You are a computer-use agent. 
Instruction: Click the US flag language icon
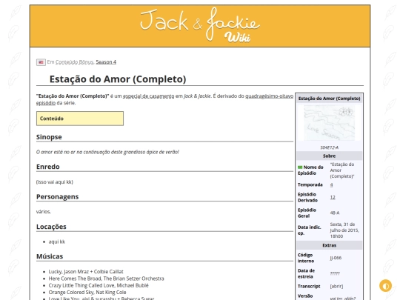pyautogui.click(x=41, y=62)
